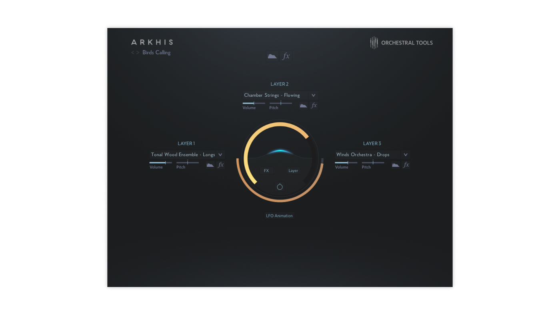Adjust the Layer 1 Volume slider
560x315 pixels.
click(160, 163)
